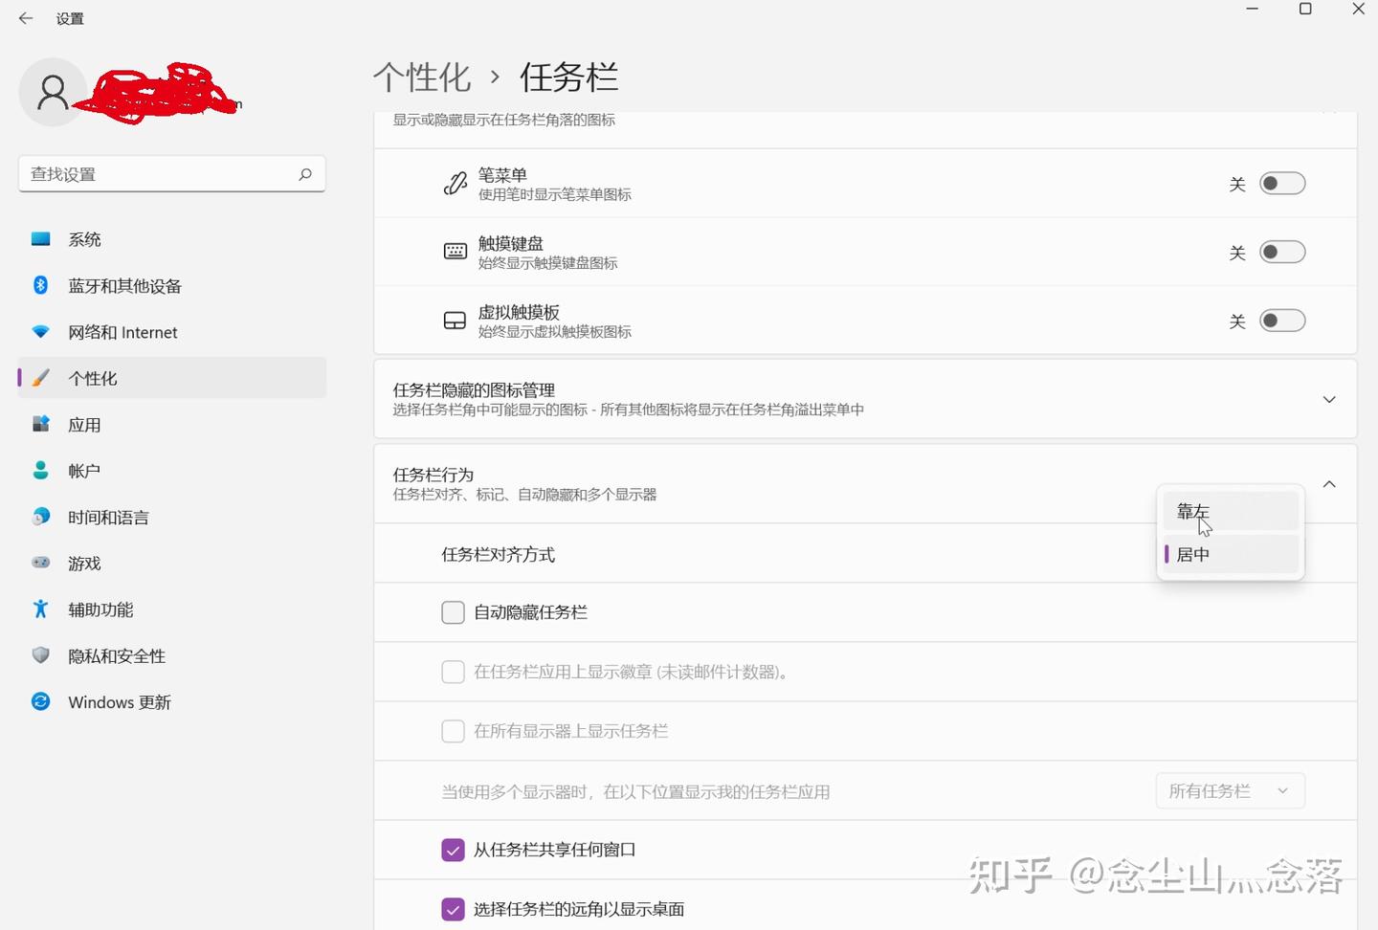1378x930 pixels.
Task: Click the 个性化 paintbrush icon
Action: pyautogui.click(x=40, y=378)
